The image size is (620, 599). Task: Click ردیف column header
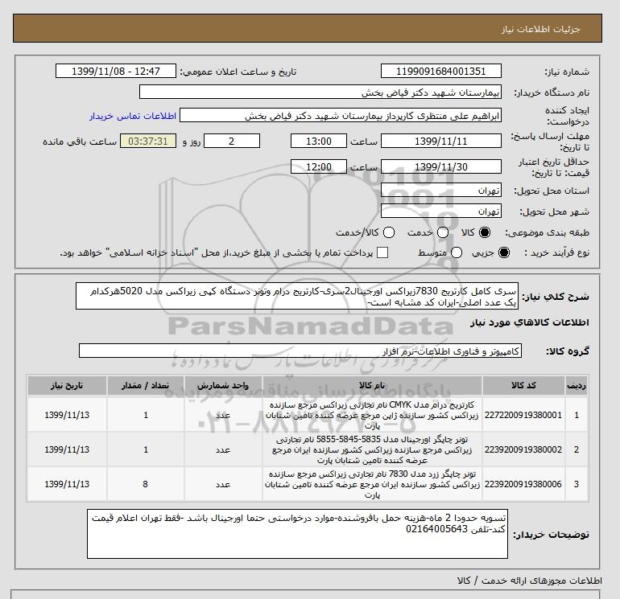pyautogui.click(x=577, y=386)
